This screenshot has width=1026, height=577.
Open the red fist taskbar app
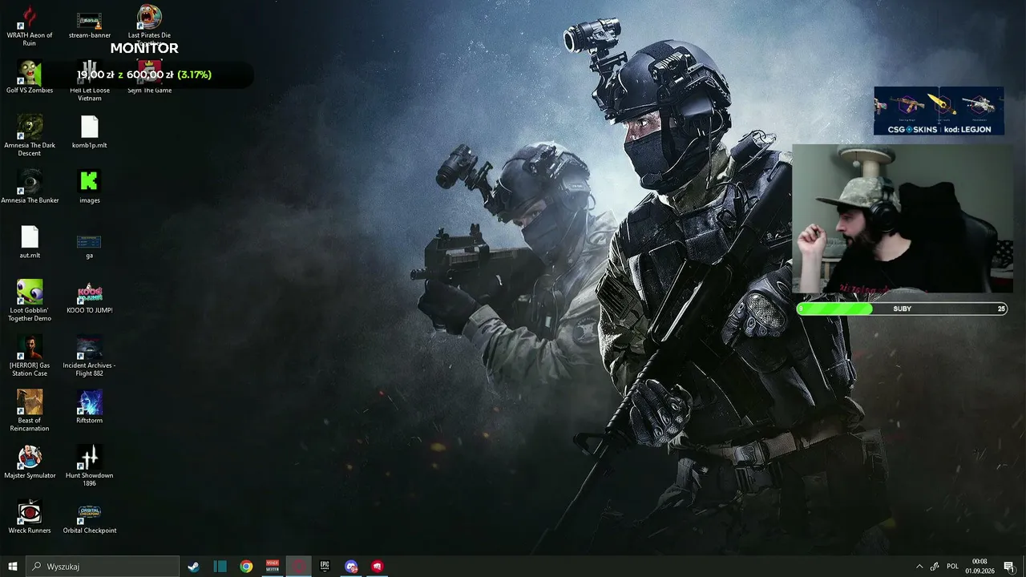(x=378, y=567)
